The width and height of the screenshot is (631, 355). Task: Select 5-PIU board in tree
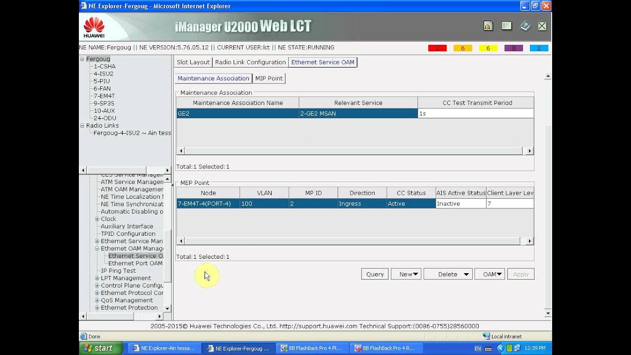coord(102,81)
